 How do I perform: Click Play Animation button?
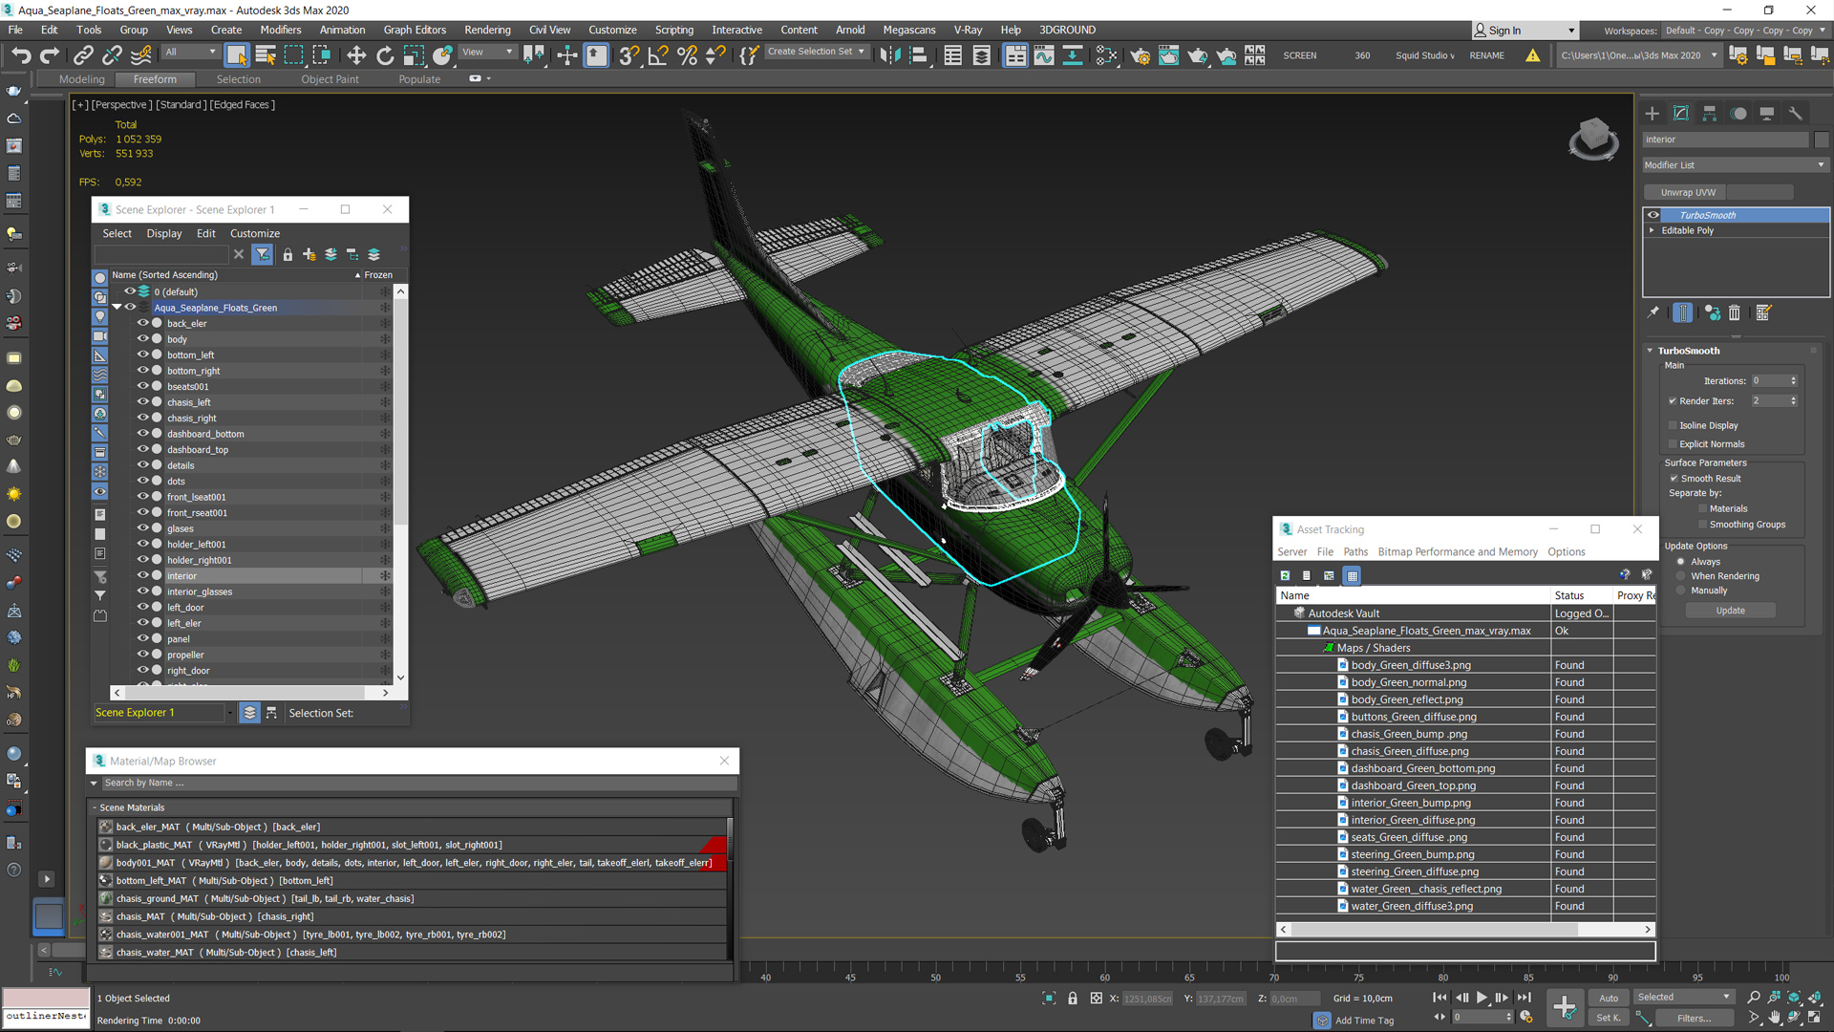point(1482,998)
